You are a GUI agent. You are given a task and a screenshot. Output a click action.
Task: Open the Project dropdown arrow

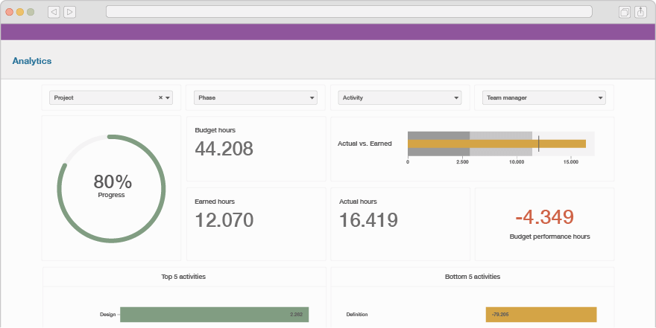pos(167,97)
